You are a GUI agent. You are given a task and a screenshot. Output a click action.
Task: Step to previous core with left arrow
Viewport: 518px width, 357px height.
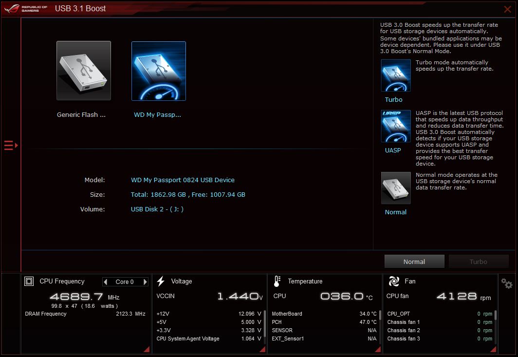point(106,282)
